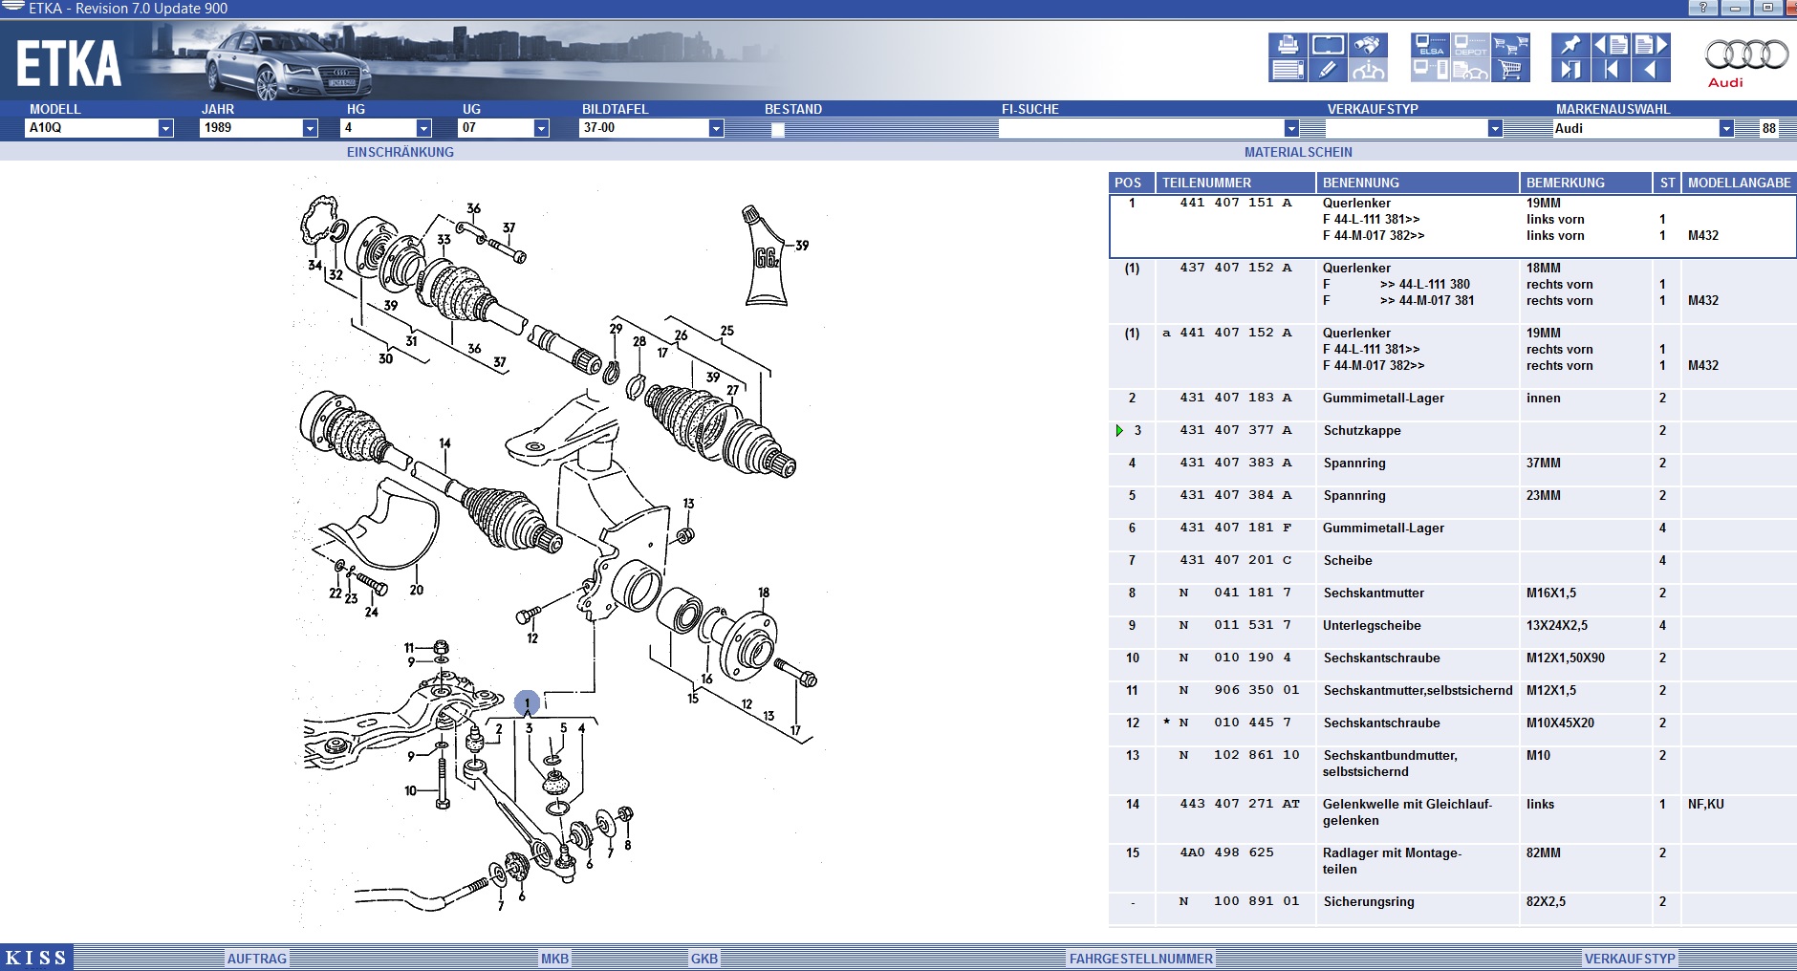Click the EINSCHRÄNKUNG link
Image resolution: width=1797 pixels, height=971 pixels.
coord(400,152)
